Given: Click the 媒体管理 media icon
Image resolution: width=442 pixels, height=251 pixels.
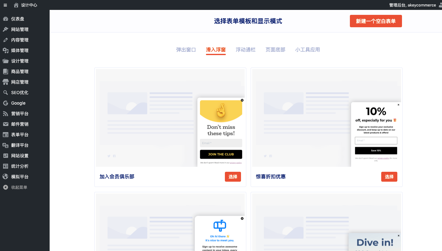Looking at the screenshot, I should [x=5, y=50].
